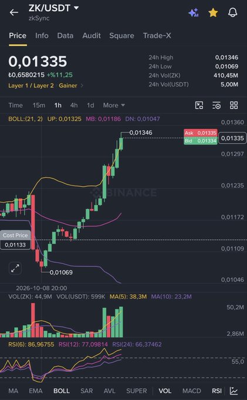
Task: Open the ZK/USDT pair selector dropdown
Action: click(x=53, y=8)
